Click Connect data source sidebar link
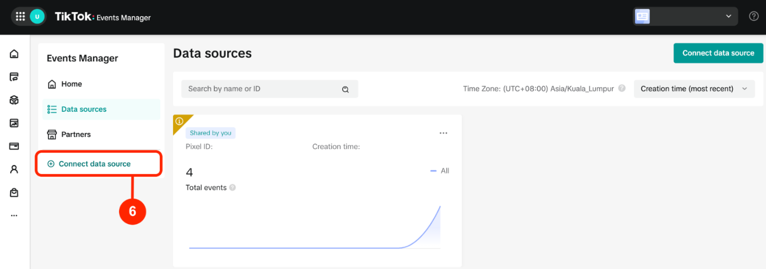This screenshot has height=269, width=766. click(94, 164)
